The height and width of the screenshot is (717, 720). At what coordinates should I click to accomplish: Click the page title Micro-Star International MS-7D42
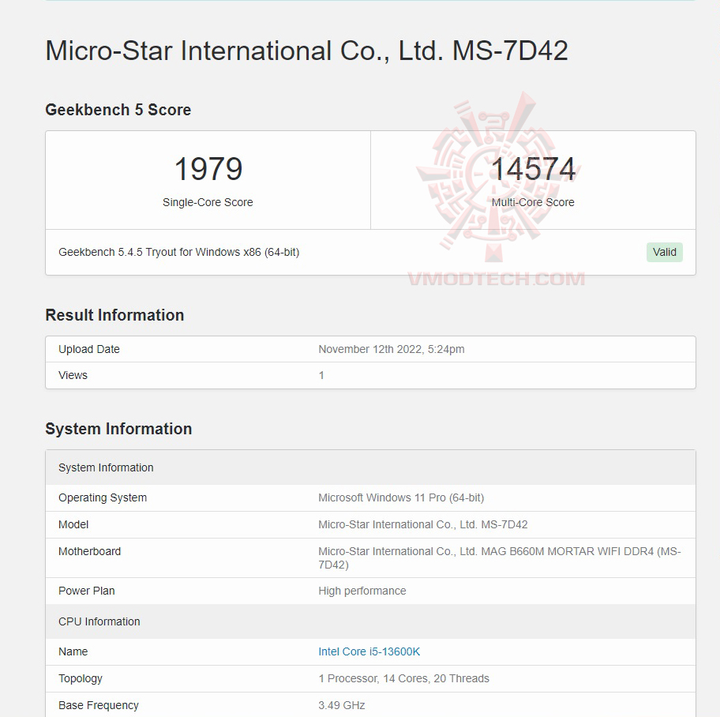[x=307, y=50]
